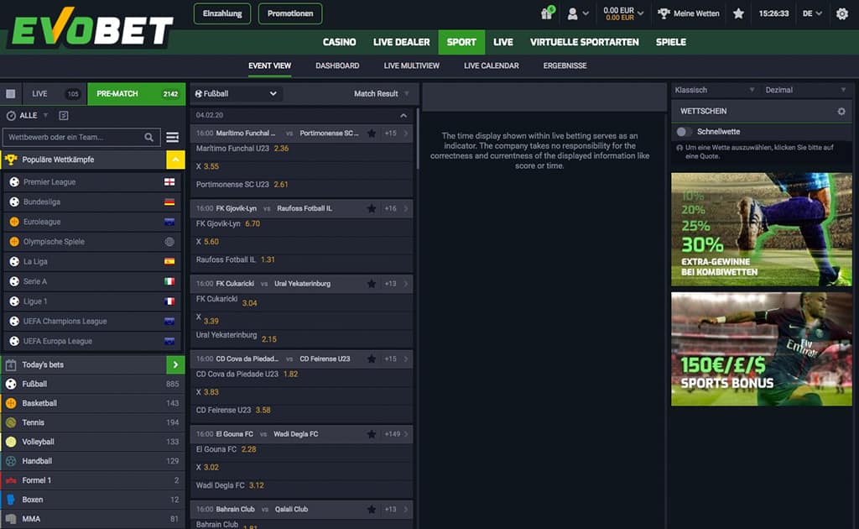Image resolution: width=859 pixels, height=529 pixels.
Task: Bet on Raufoss Fotball IL odds 1.31
Action: click(268, 259)
